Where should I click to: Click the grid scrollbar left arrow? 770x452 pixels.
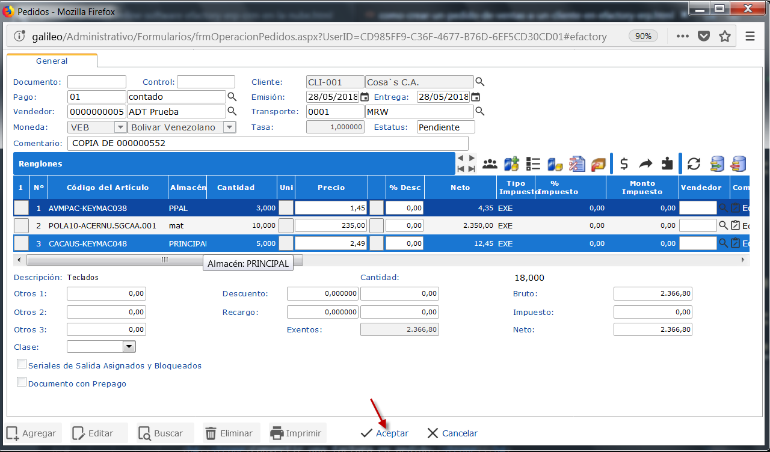[x=19, y=260]
